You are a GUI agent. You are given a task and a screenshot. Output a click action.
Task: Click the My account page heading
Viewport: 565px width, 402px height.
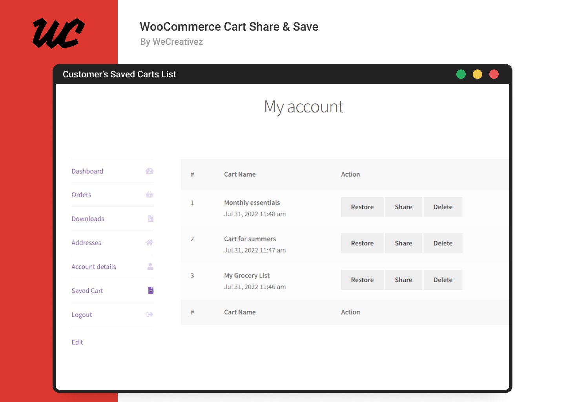(304, 107)
